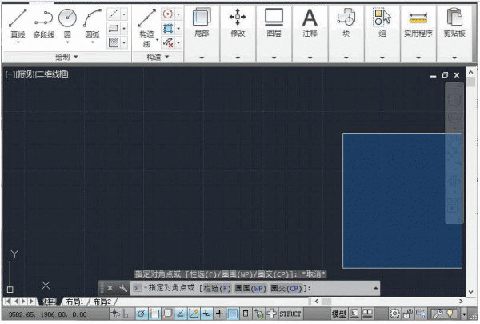Screen dimensions: 480x324
Task: Click the delete construction icon with red X
Action: pyautogui.click(x=167, y=42)
